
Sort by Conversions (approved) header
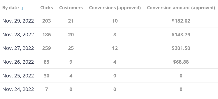click(115, 8)
